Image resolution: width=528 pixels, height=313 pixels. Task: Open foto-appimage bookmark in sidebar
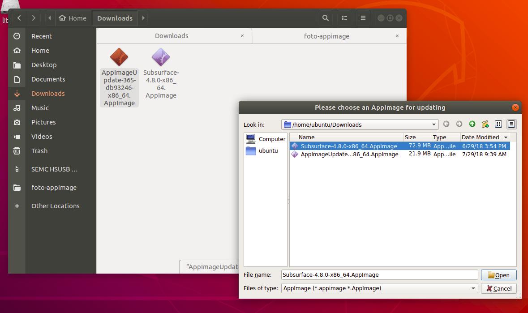(x=52, y=188)
